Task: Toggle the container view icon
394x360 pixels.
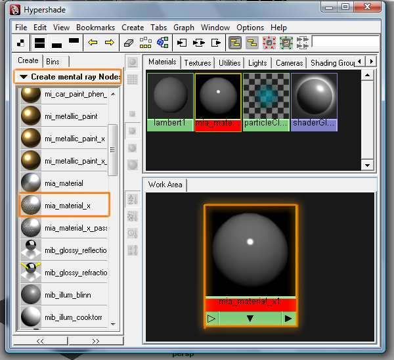Action: pos(235,43)
